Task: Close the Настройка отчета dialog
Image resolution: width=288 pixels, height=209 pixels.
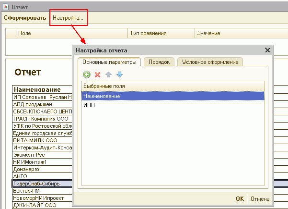Action: click(x=267, y=50)
